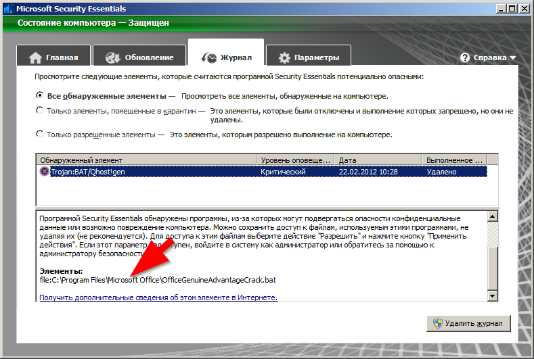Click the Элементы: heading text

point(61,271)
